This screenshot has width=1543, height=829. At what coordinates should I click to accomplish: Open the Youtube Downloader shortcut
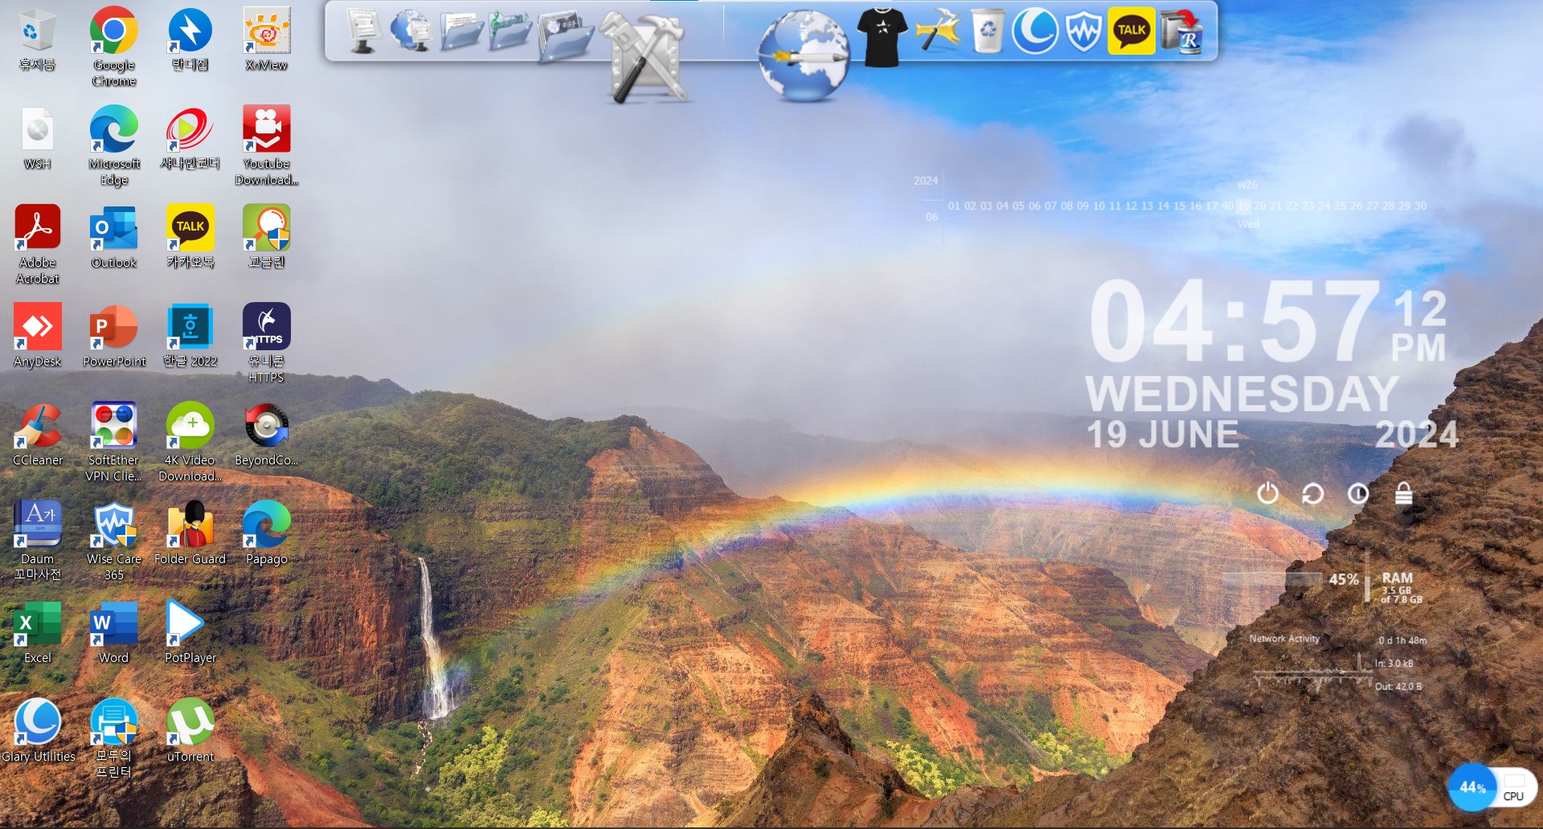pyautogui.click(x=267, y=146)
